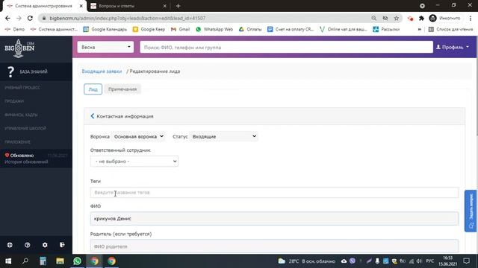Switch to the Лид tab

coord(93,89)
